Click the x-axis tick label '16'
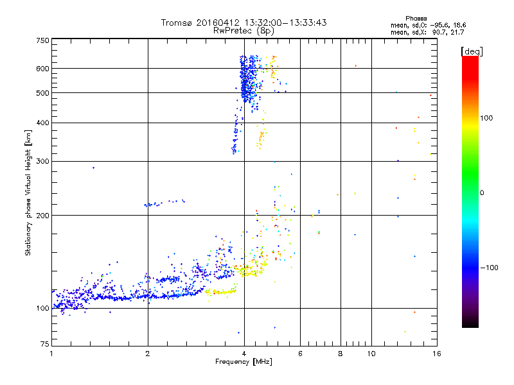The width and height of the screenshot is (514, 385). (437, 354)
